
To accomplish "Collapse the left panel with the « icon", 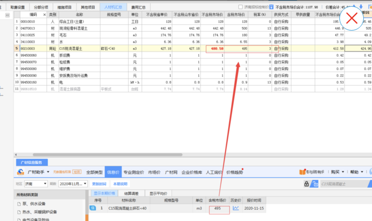I will point(7,15).
